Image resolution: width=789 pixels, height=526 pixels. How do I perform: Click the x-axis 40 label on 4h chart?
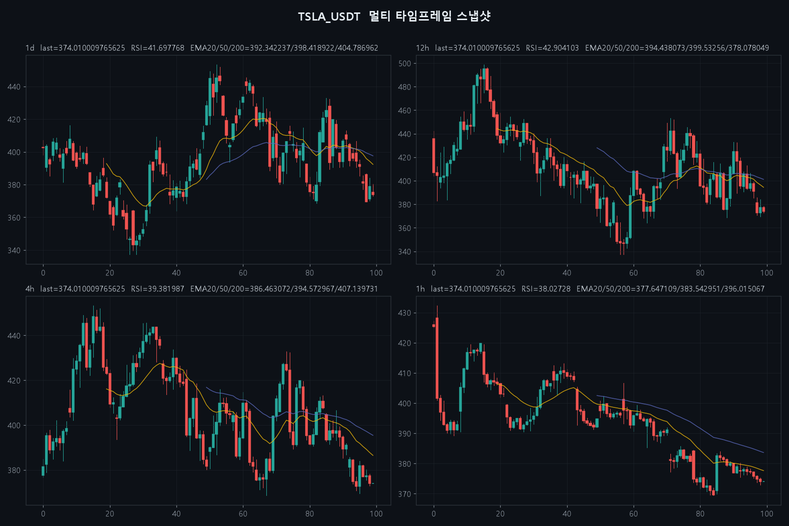coord(176,514)
